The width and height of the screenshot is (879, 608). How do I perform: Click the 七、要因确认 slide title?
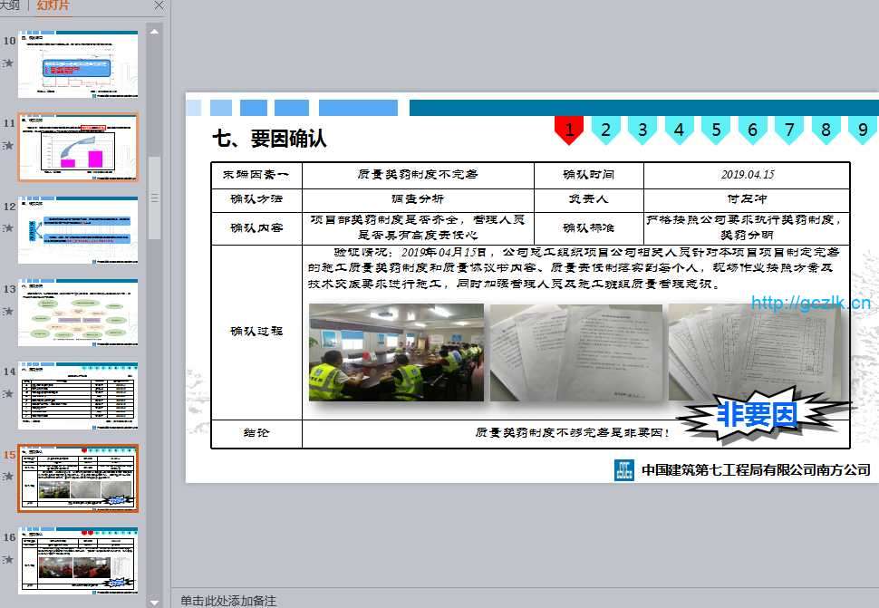point(269,139)
